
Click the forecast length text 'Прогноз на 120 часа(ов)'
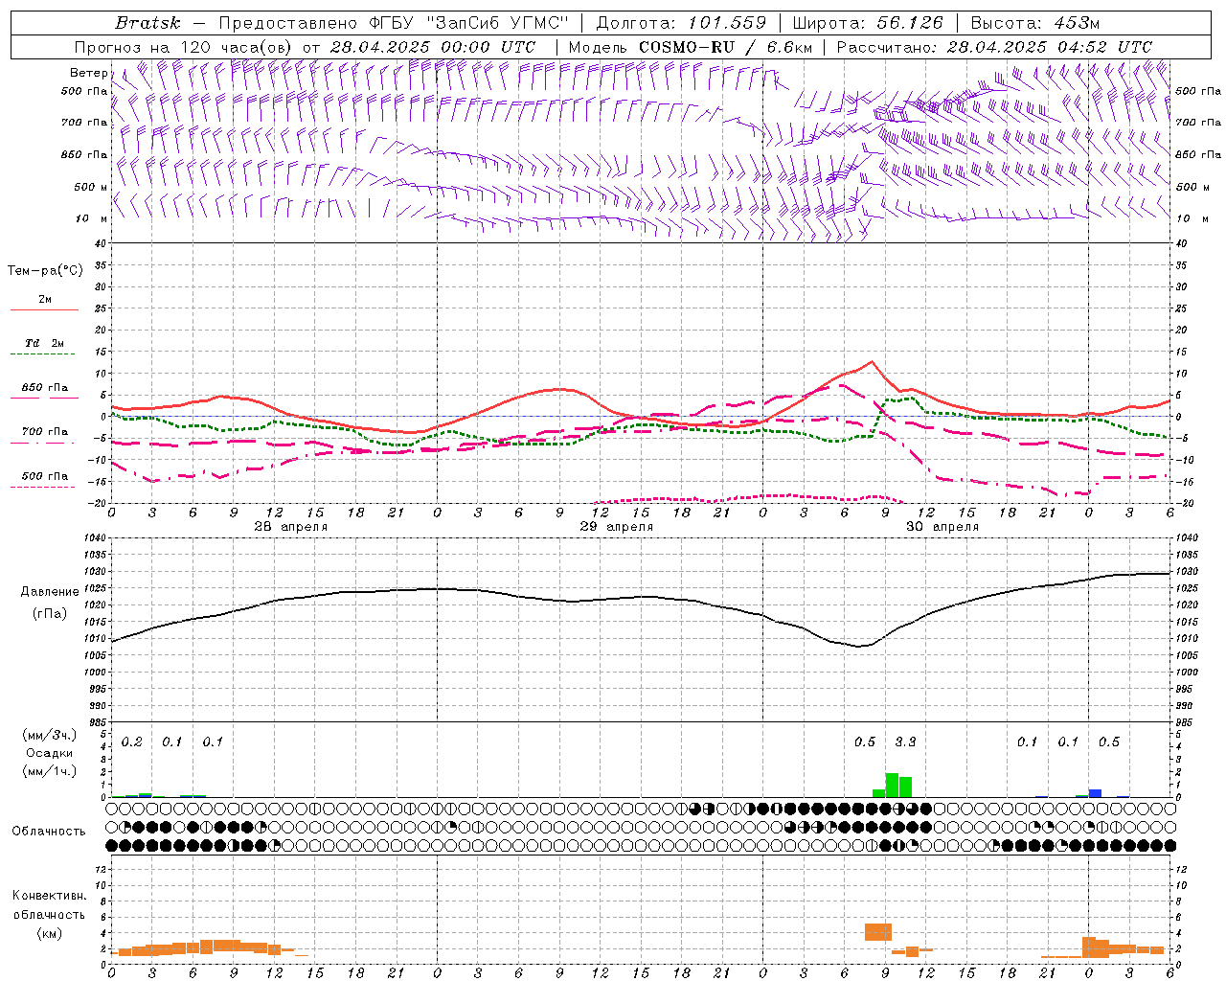pos(184,47)
